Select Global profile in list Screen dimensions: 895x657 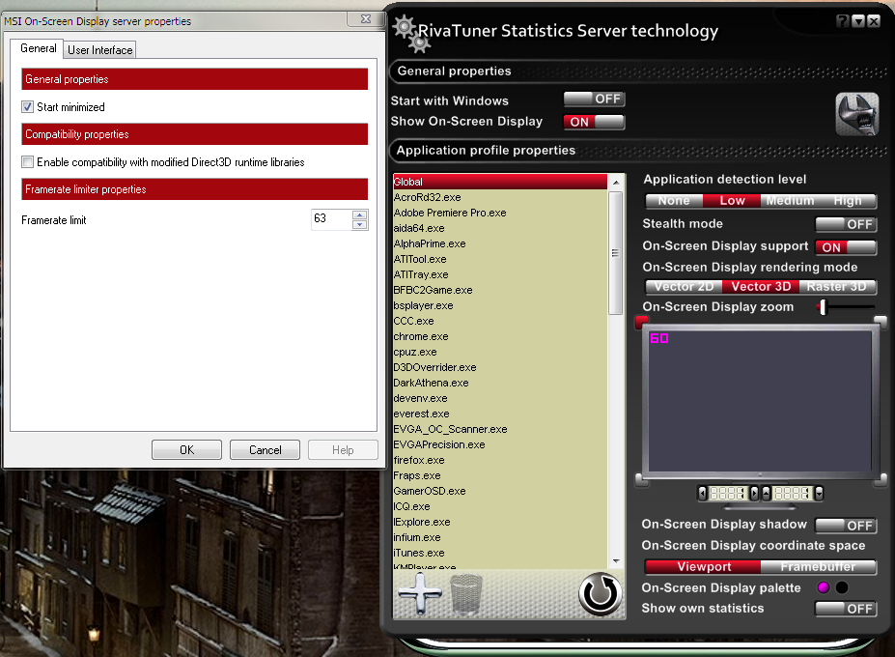500,182
